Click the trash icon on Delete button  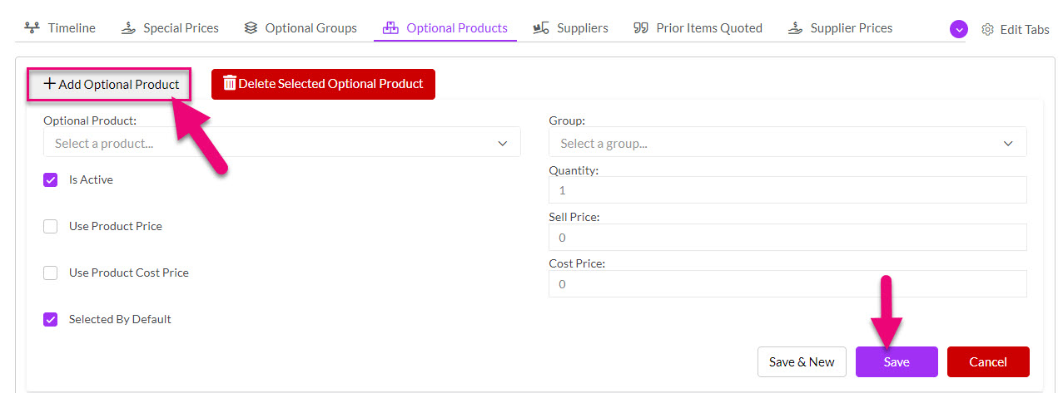coord(230,83)
